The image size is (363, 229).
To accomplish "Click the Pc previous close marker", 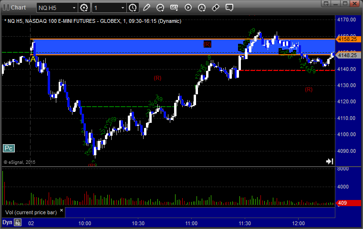I will [x=9, y=149].
